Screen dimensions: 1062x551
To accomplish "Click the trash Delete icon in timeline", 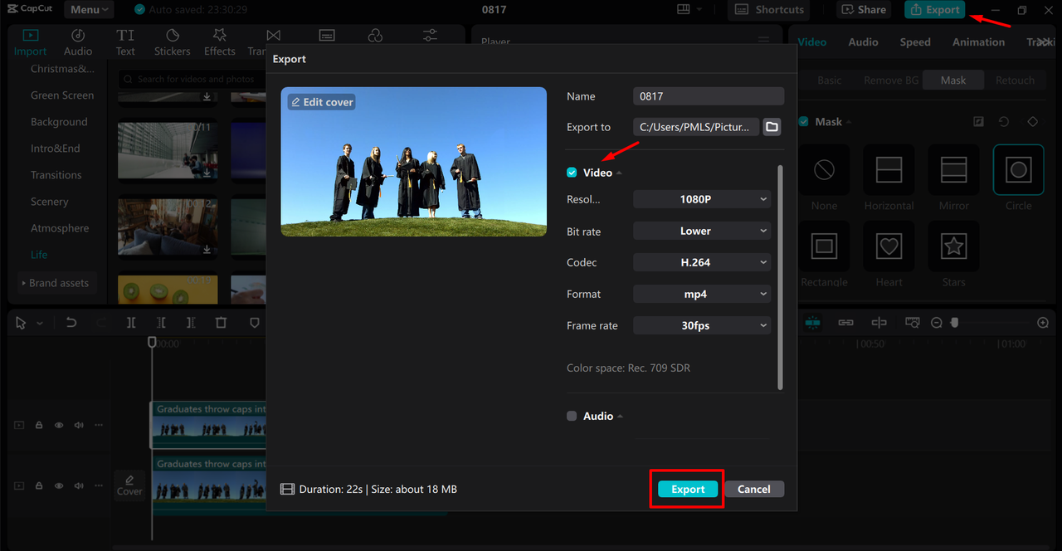I will (x=221, y=323).
